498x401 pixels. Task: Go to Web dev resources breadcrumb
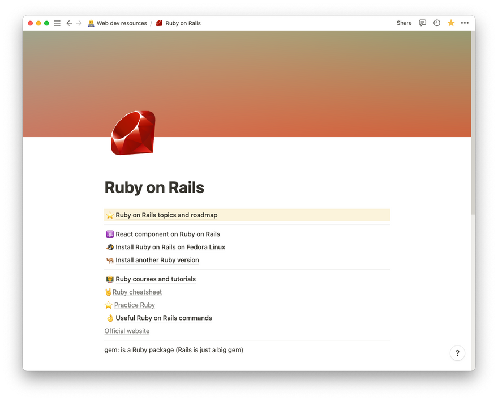(121, 23)
